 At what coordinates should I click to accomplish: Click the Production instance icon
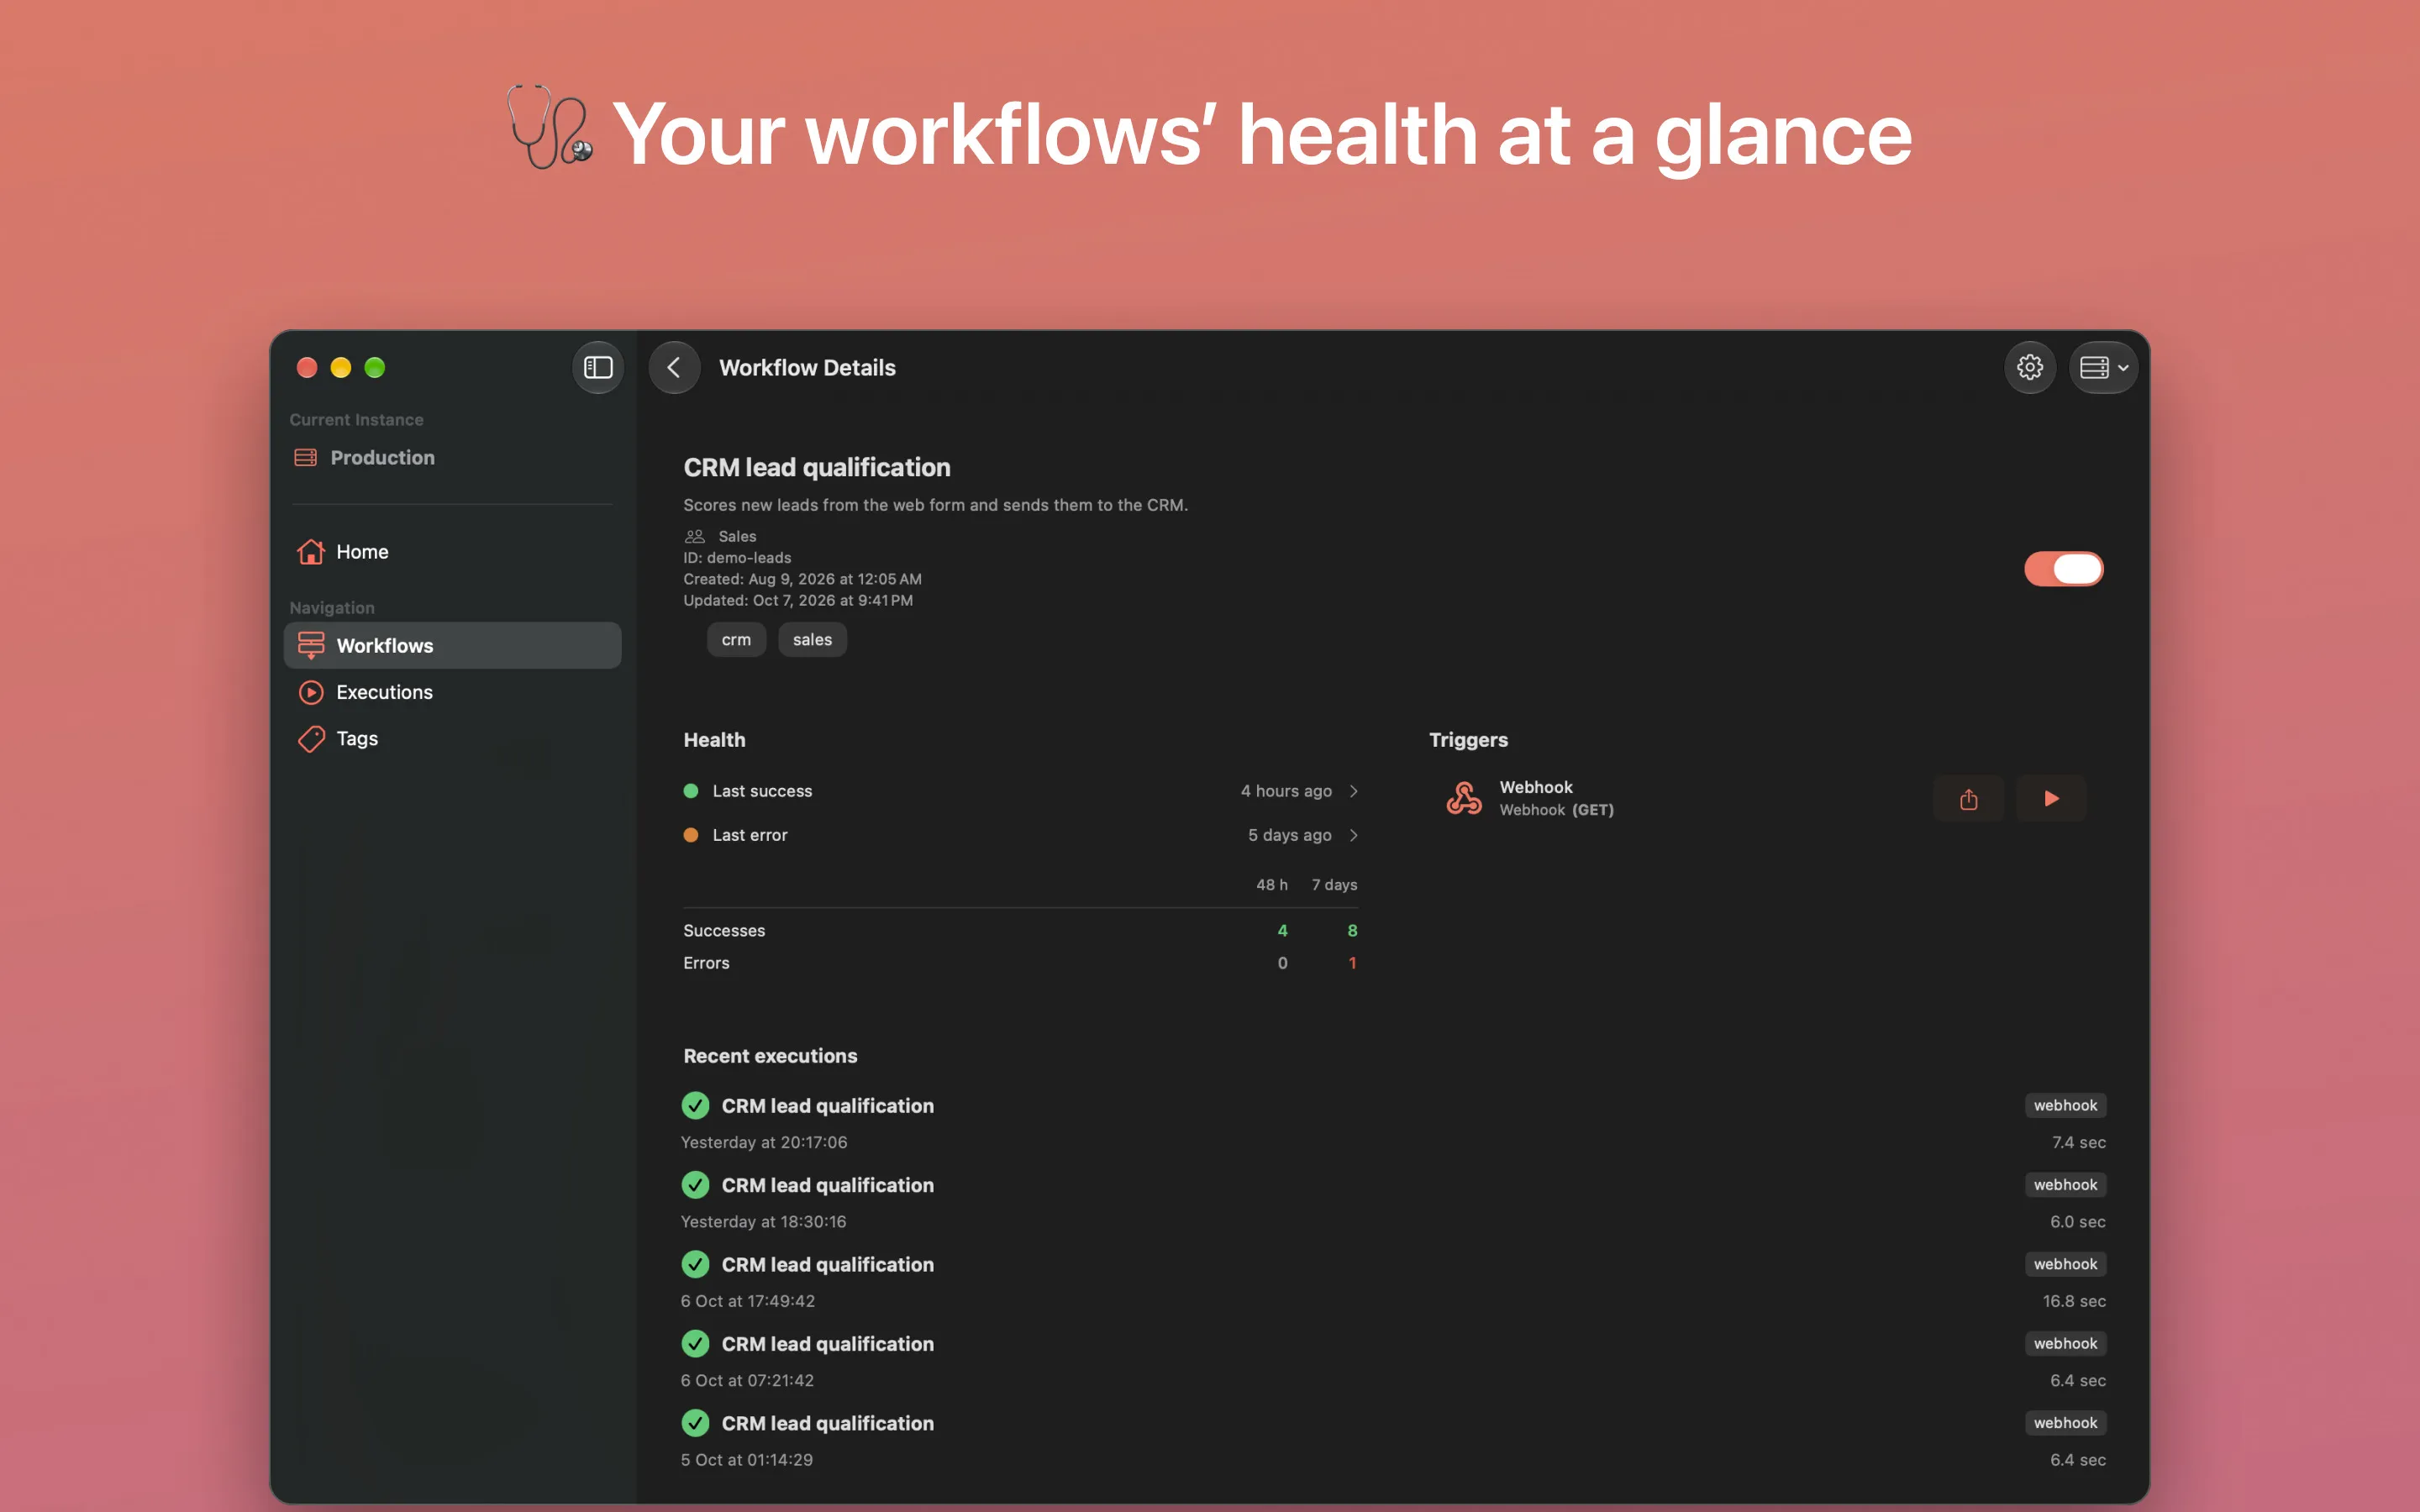pos(306,457)
